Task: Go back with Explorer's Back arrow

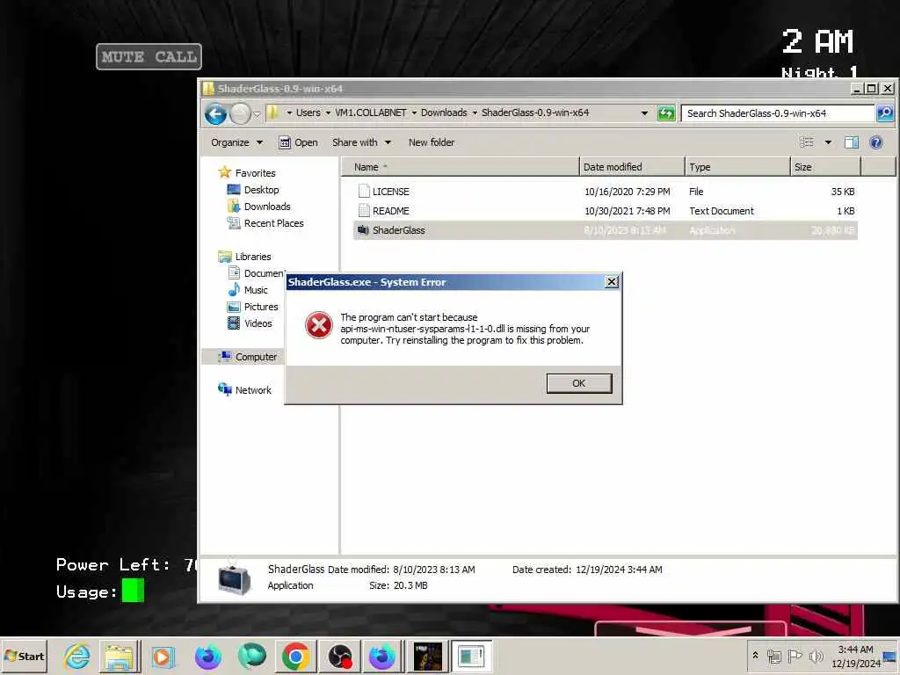Action: [x=216, y=113]
